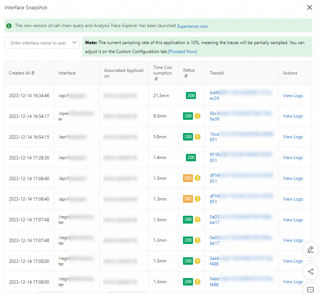
Task: Click the 200 status badge in the 6.3min row
Action: click(x=188, y=116)
